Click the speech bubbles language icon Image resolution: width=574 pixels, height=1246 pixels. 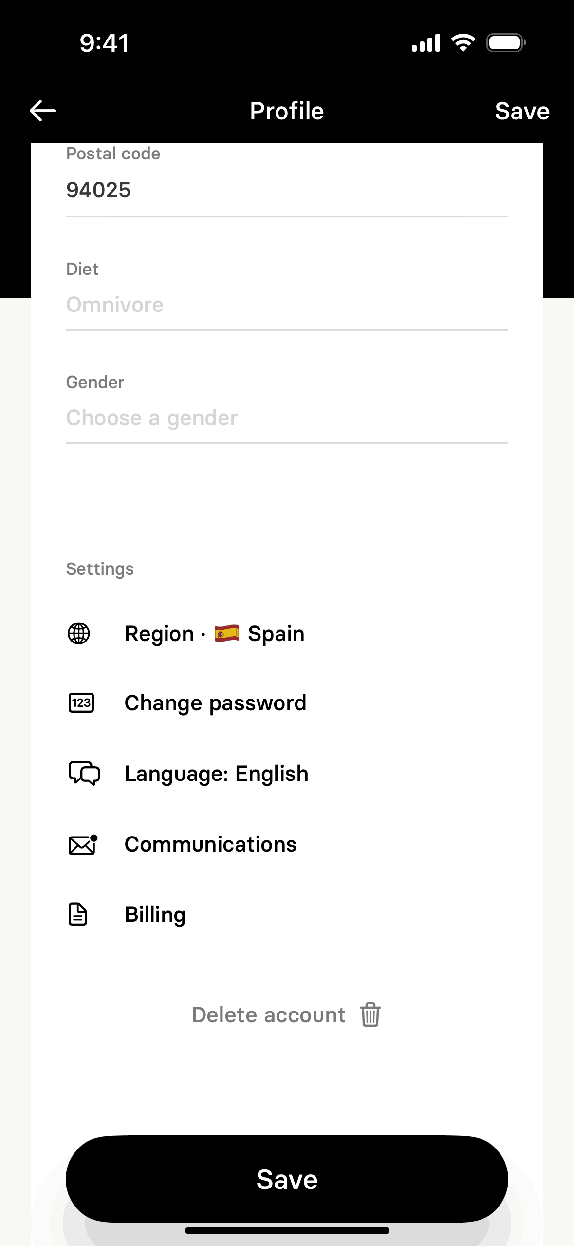[x=84, y=773]
